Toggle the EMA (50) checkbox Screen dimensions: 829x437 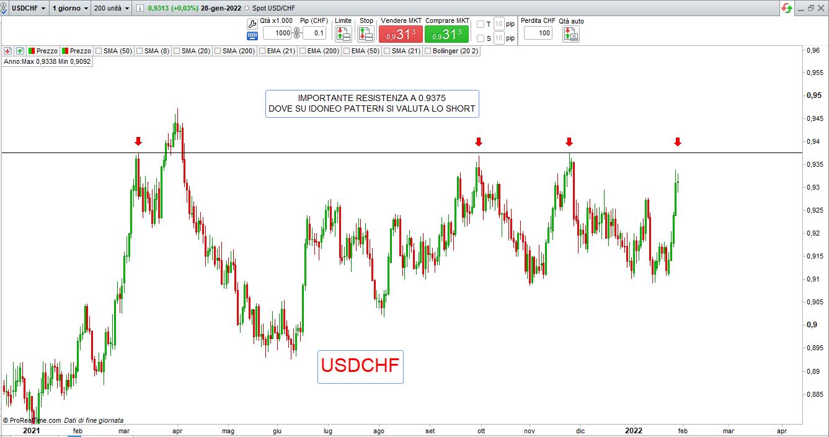pyautogui.click(x=347, y=51)
